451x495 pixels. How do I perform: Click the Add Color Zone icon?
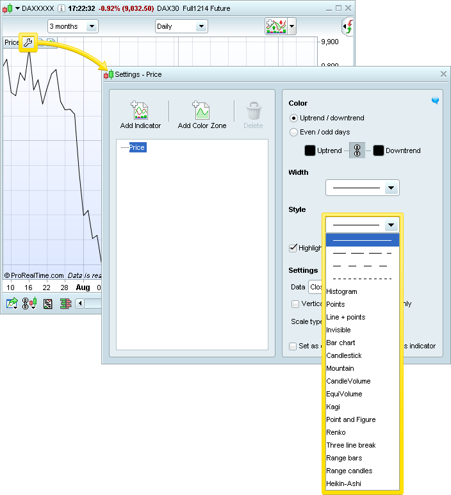202,111
